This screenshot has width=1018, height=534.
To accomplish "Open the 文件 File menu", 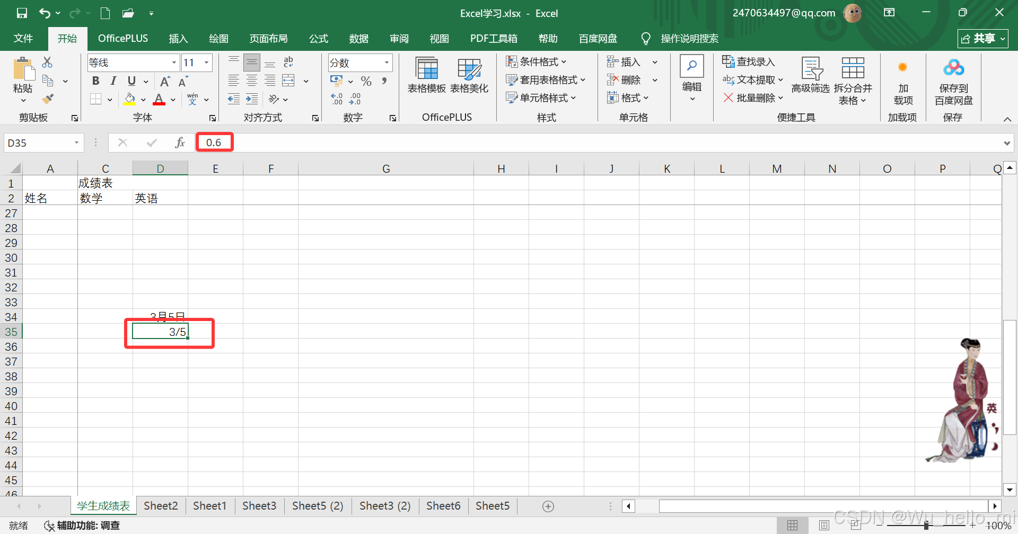I will [23, 38].
